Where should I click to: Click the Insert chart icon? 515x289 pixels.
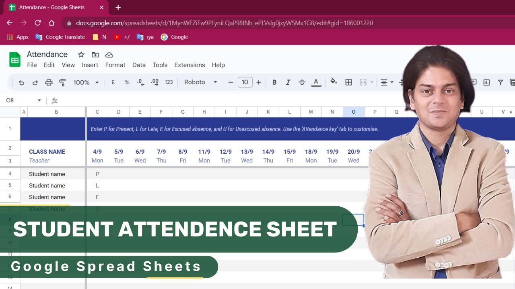[x=486, y=82]
